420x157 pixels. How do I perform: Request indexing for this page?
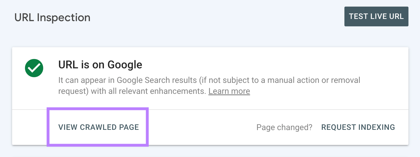point(358,127)
